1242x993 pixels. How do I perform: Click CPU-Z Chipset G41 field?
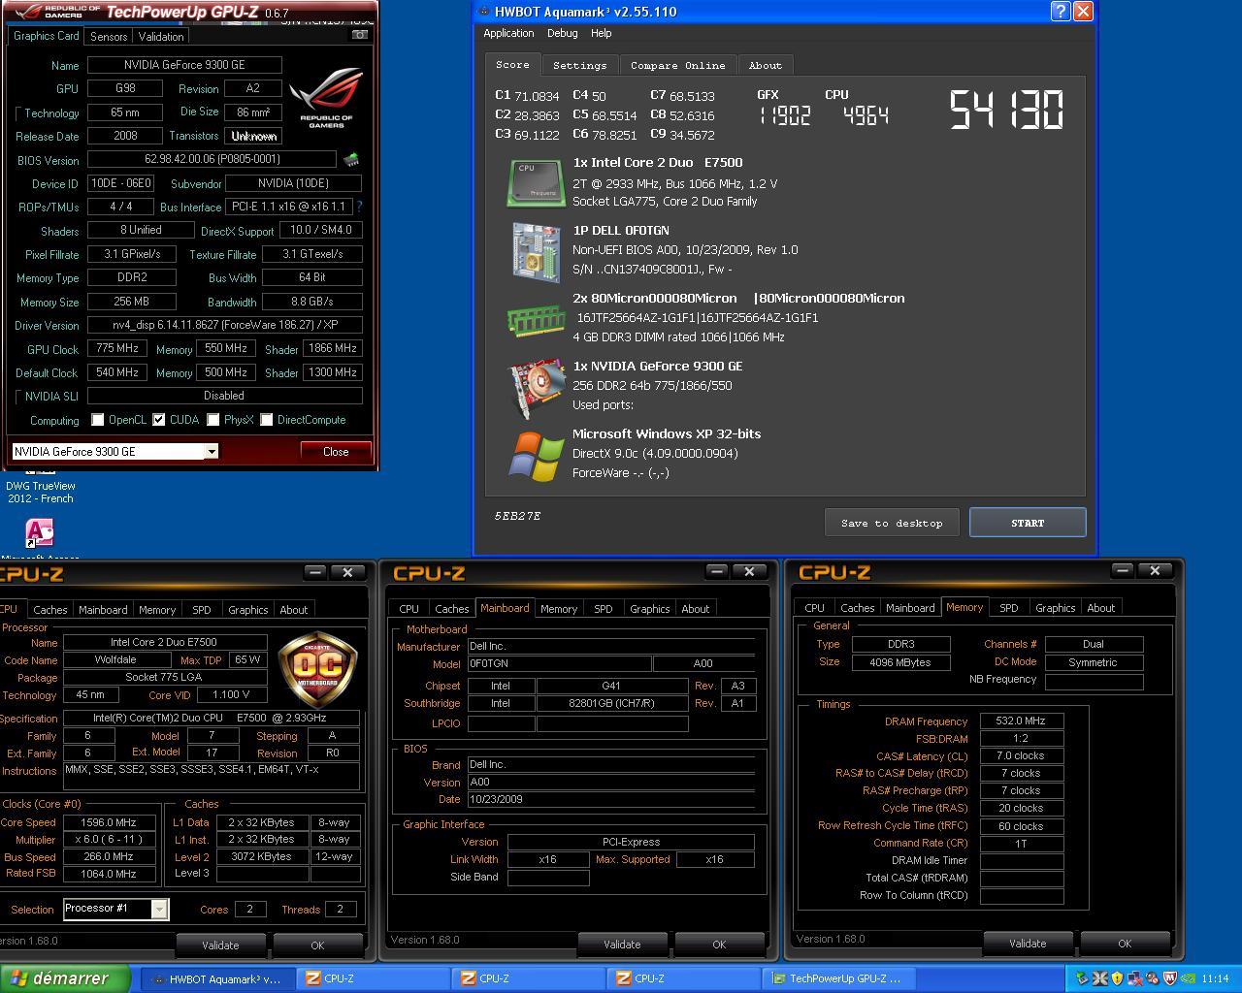[610, 685]
